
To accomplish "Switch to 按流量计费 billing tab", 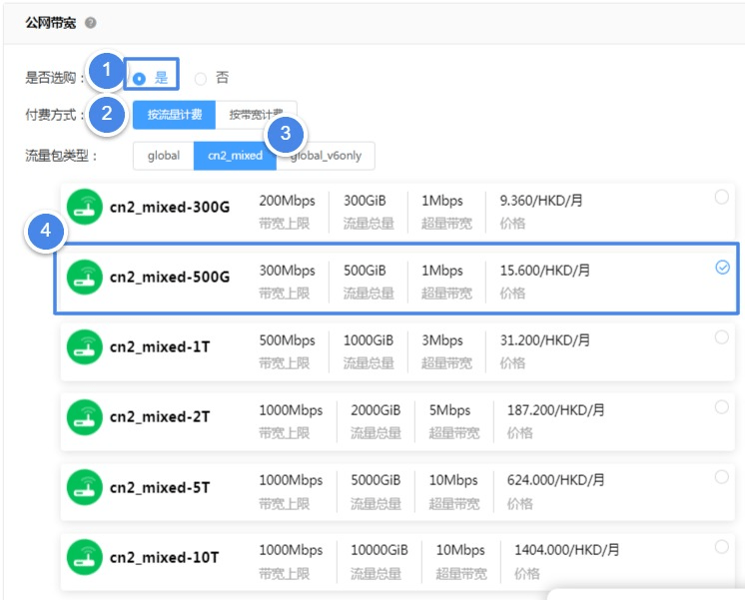I will (174, 115).
